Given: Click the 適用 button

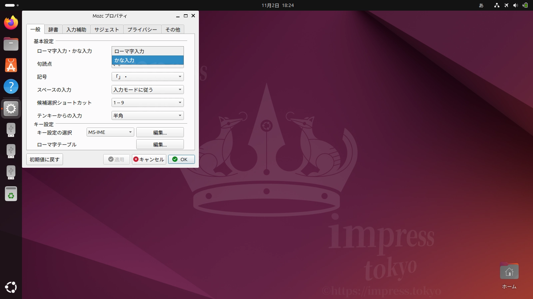Looking at the screenshot, I should tap(116, 159).
